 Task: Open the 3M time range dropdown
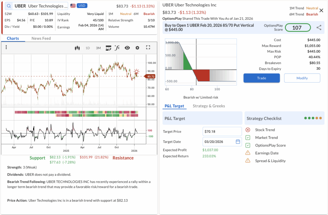tap(98, 48)
